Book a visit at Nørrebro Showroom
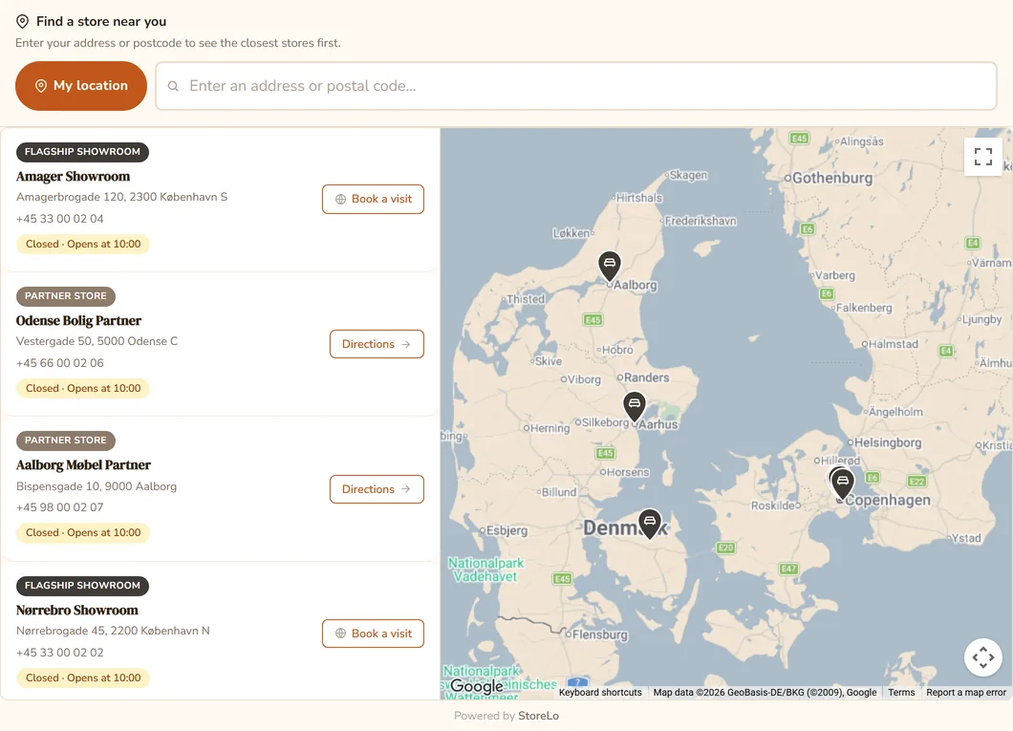 pos(373,634)
